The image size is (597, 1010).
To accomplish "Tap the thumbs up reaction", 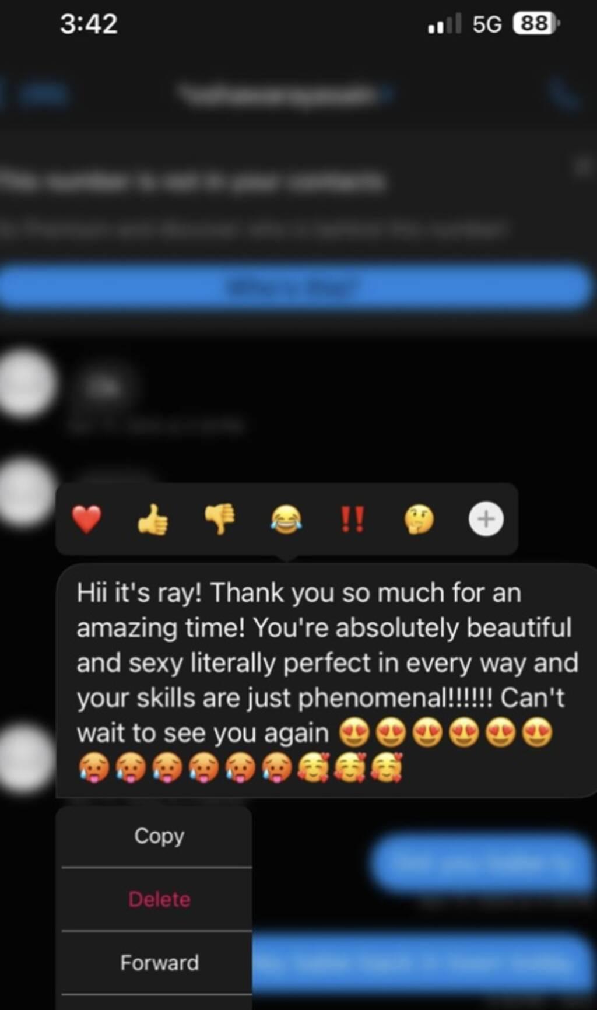I will (153, 519).
